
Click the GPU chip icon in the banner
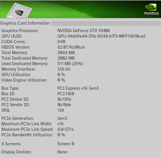pos(19,10)
